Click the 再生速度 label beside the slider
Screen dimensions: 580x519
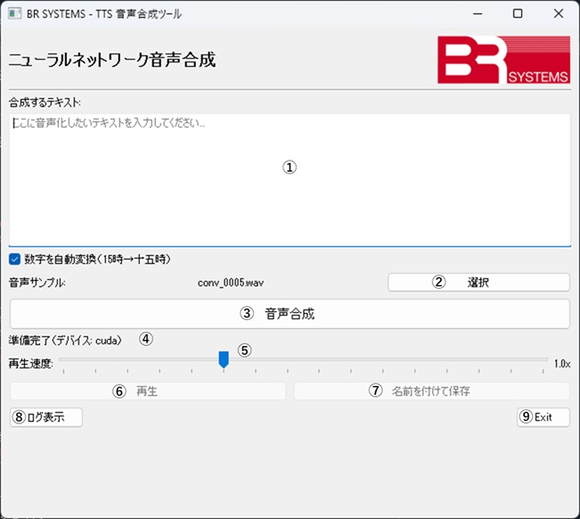coord(30,364)
